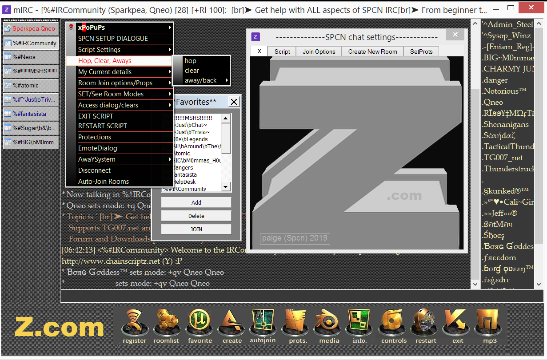This screenshot has width=547, height=360.
Task: Switch to the %#IRCommunity channel button
Action: tap(31, 43)
